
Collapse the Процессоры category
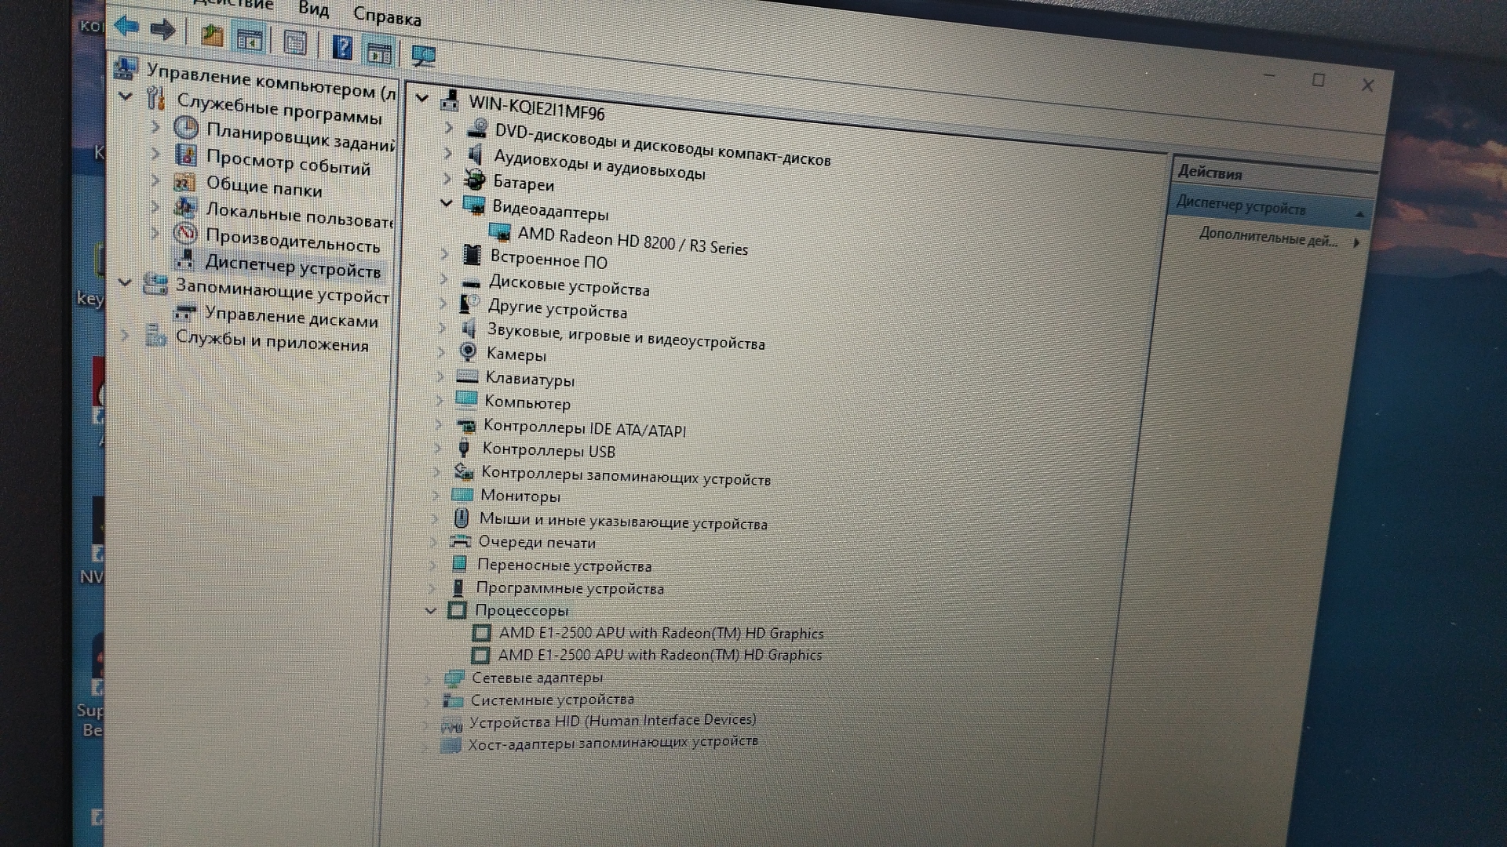pyautogui.click(x=430, y=610)
